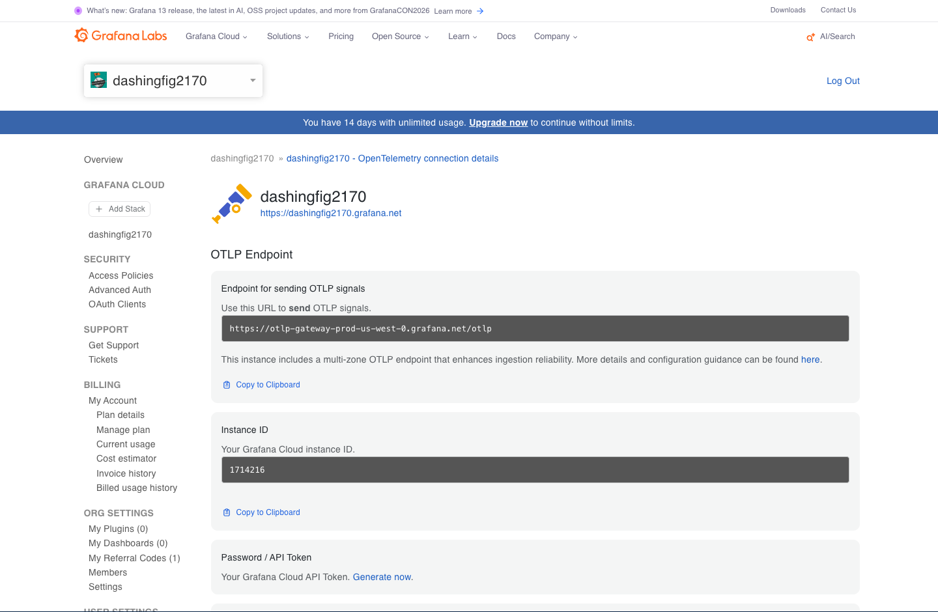This screenshot has height=612, width=938.
Task: Open the Docs page
Action: pyautogui.click(x=506, y=36)
